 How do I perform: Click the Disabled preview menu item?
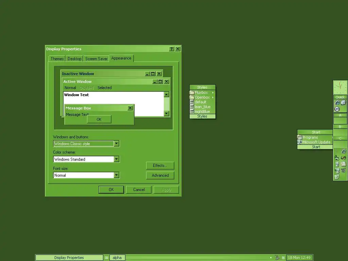(87, 88)
